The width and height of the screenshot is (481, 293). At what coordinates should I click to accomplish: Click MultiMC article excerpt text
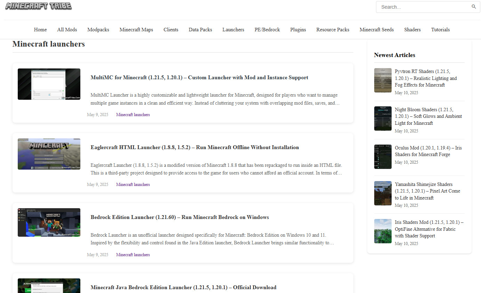point(215,99)
